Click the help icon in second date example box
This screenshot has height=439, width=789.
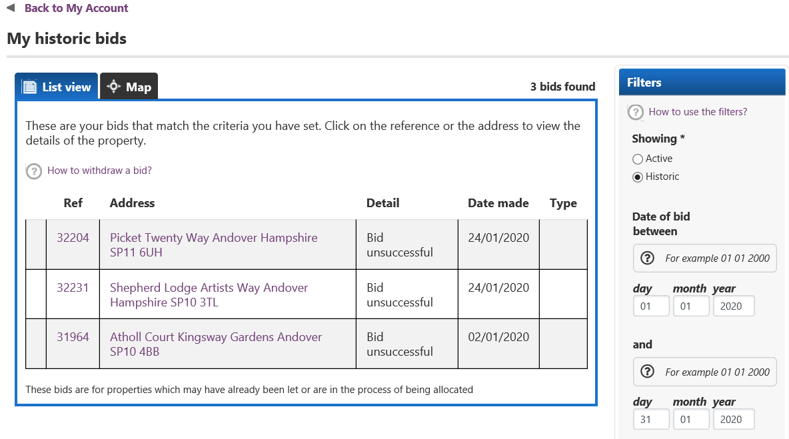pyautogui.click(x=647, y=372)
